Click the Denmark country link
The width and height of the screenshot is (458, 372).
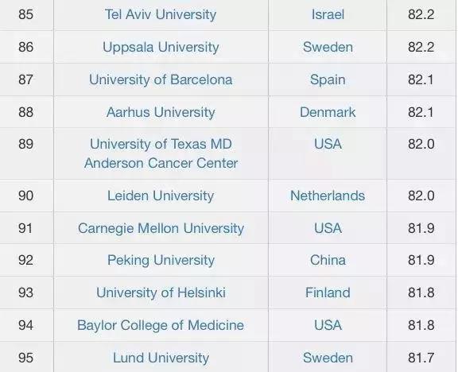coord(328,112)
